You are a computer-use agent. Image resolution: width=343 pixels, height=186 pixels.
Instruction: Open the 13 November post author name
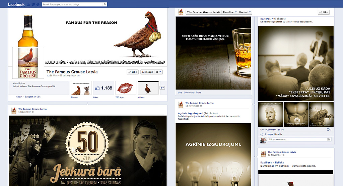(200, 103)
